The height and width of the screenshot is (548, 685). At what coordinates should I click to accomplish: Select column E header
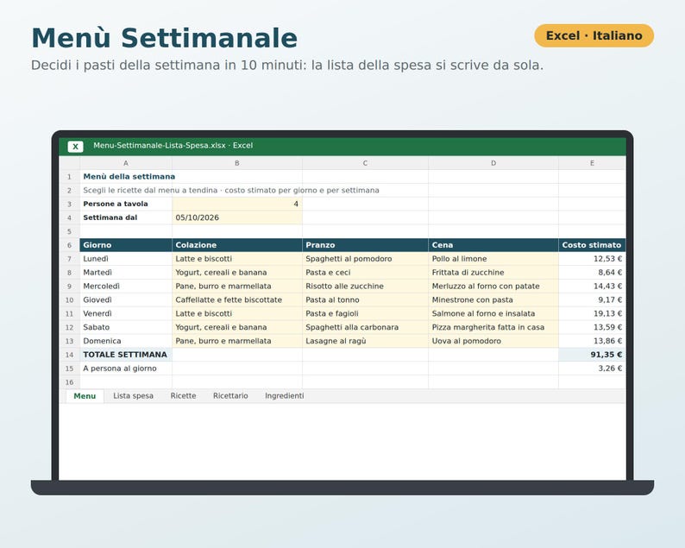tap(592, 163)
